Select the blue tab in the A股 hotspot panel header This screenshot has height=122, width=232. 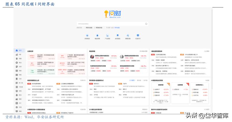coord(132,80)
